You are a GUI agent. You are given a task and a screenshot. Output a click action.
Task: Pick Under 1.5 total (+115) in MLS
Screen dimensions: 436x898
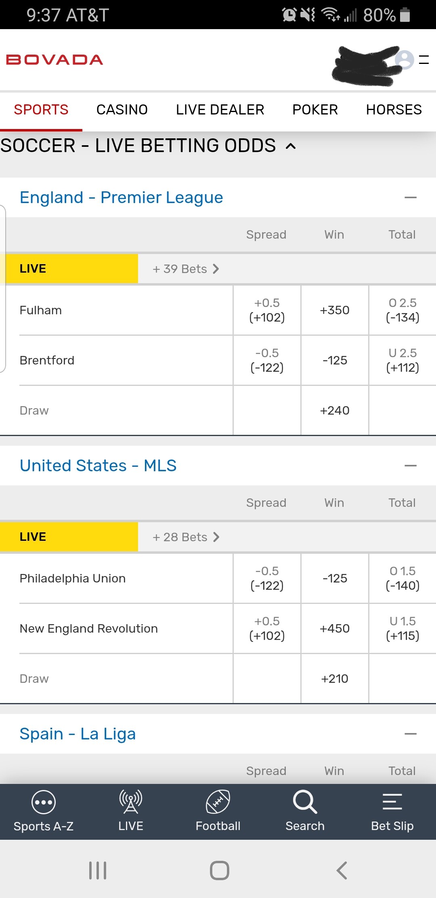tap(402, 629)
